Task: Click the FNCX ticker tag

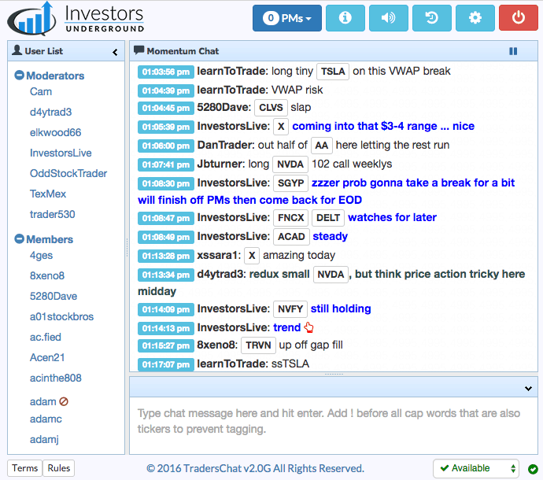Action: [290, 217]
